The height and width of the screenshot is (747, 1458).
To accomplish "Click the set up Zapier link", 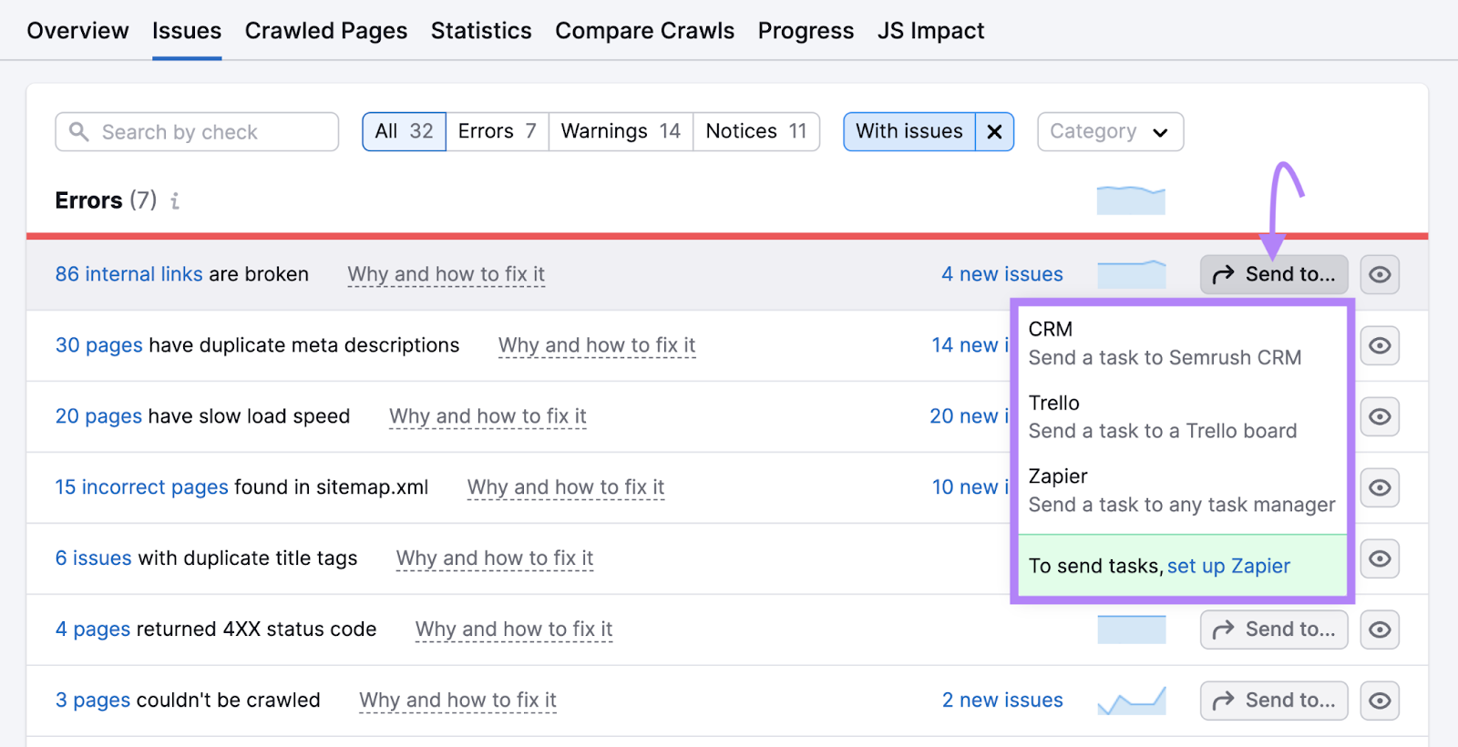I will click(x=1228, y=566).
